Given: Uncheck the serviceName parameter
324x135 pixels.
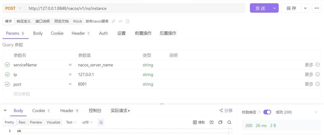Looking at the screenshot, I should pos(7,65).
